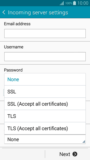Select the highlighted None security option
The width and height of the screenshot is (90, 160).
click(45, 79)
